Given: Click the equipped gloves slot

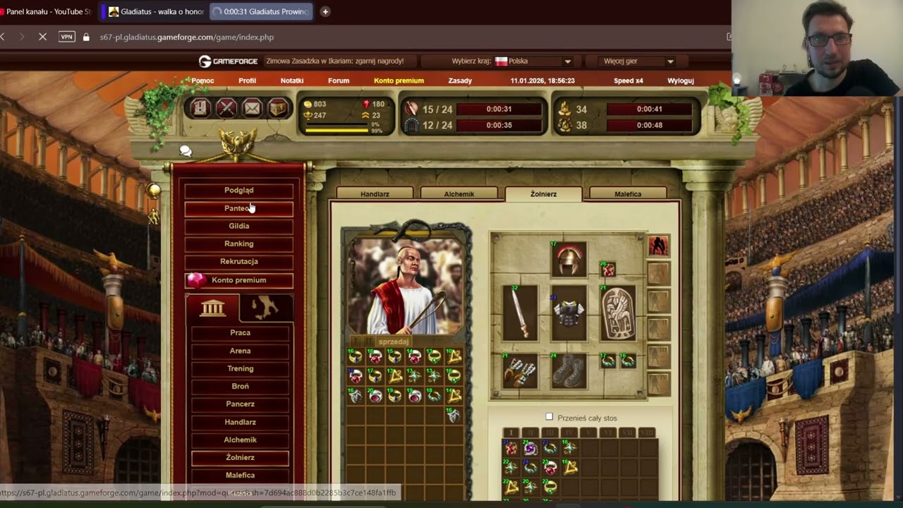Looking at the screenshot, I should pos(520,371).
